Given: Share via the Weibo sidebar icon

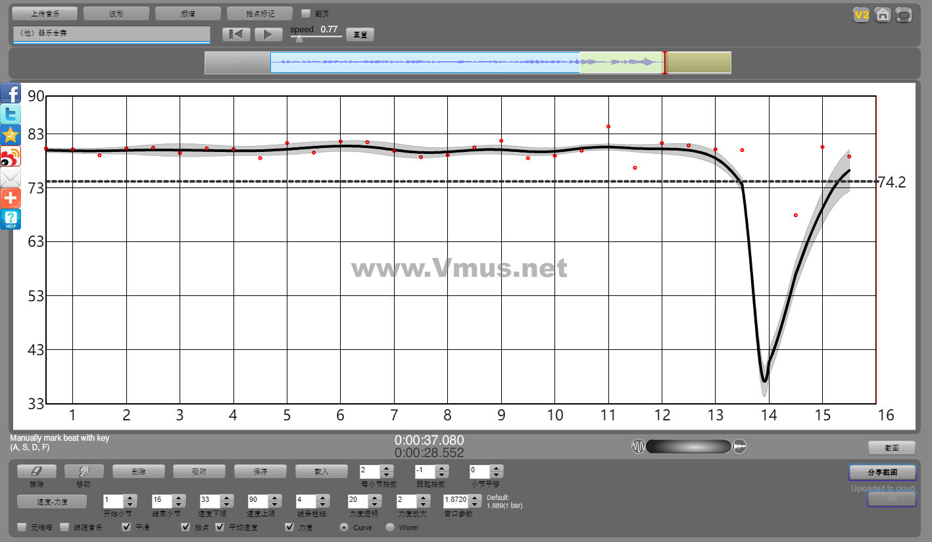Looking at the screenshot, I should (x=11, y=156).
